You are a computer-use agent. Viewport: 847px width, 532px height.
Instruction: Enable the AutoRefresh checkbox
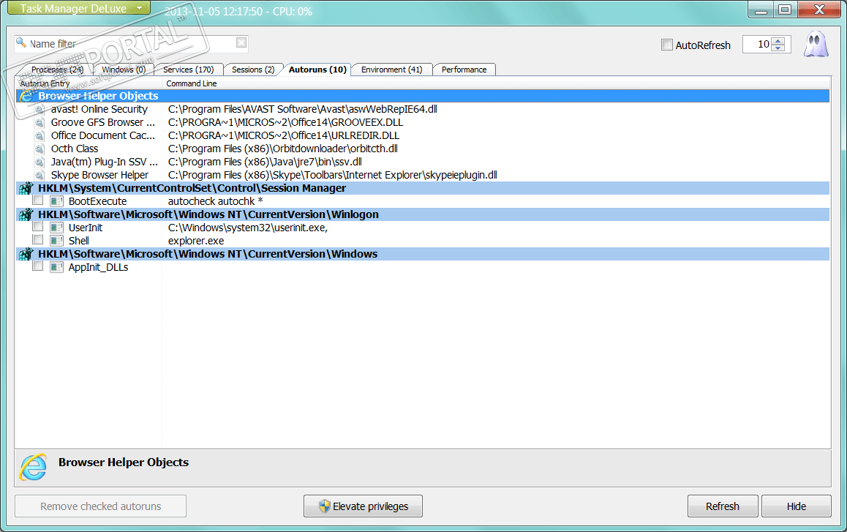[667, 45]
